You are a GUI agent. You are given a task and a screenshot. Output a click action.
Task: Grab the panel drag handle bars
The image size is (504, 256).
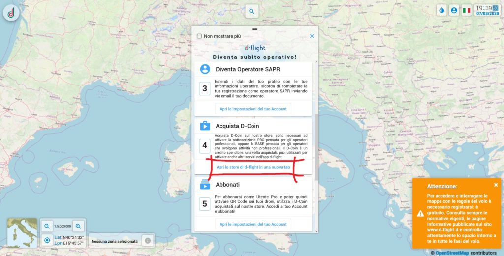[x=255, y=29]
